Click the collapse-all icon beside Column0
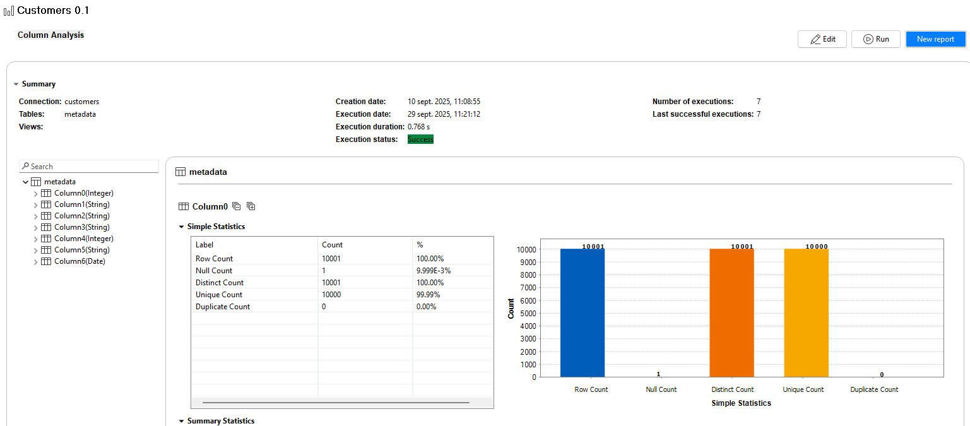 (x=236, y=206)
